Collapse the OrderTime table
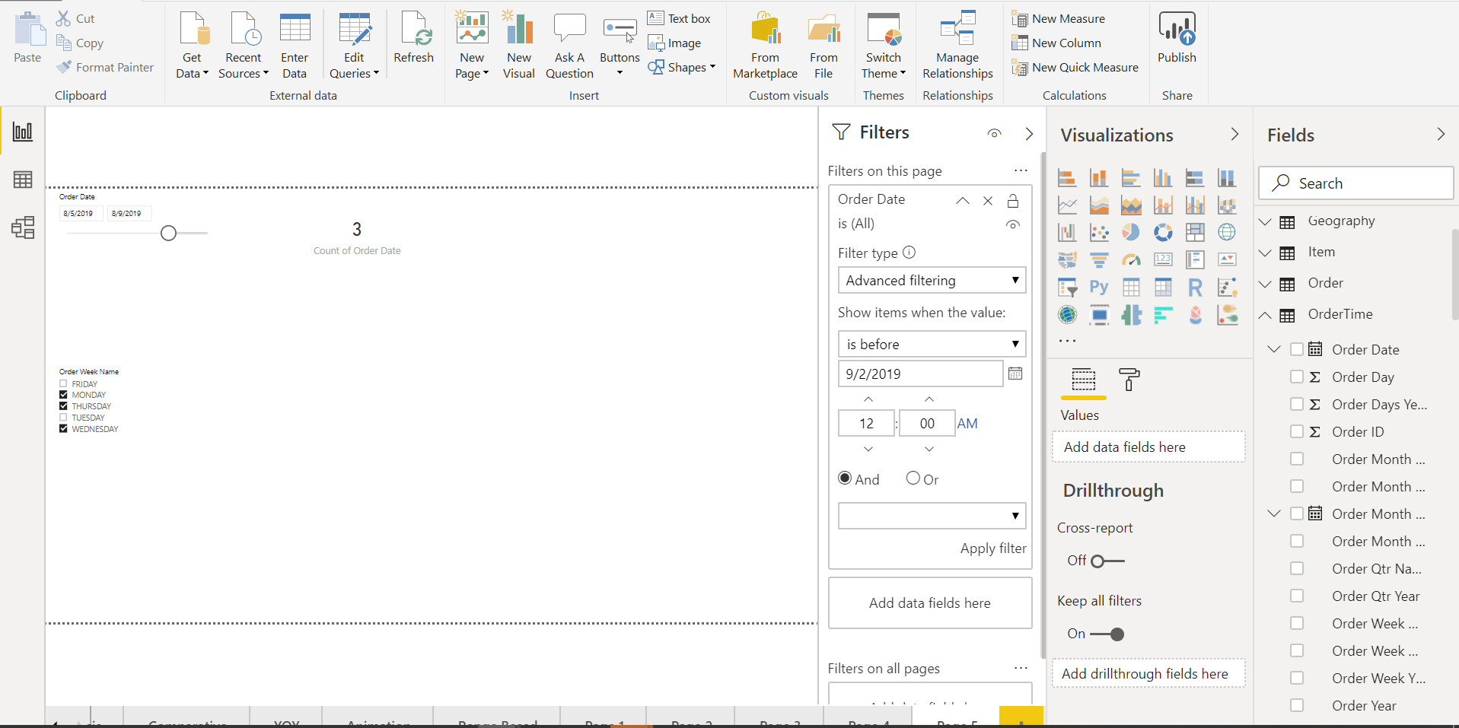 pyautogui.click(x=1265, y=315)
